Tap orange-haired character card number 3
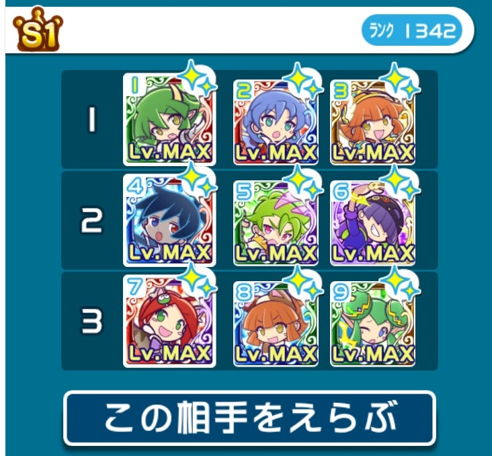Image resolution: width=492 pixels, height=456 pixels. tap(372, 122)
